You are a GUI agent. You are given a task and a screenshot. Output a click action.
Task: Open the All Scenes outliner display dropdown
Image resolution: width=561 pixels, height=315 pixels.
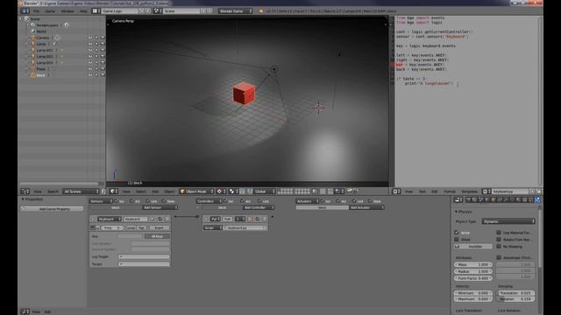click(x=81, y=192)
